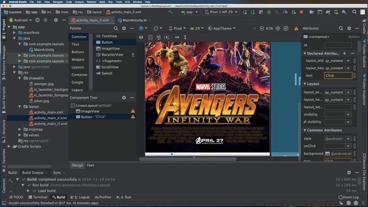Switch to Text editor tab
Screen dimensions: 368x207
pyautogui.click(x=90, y=165)
